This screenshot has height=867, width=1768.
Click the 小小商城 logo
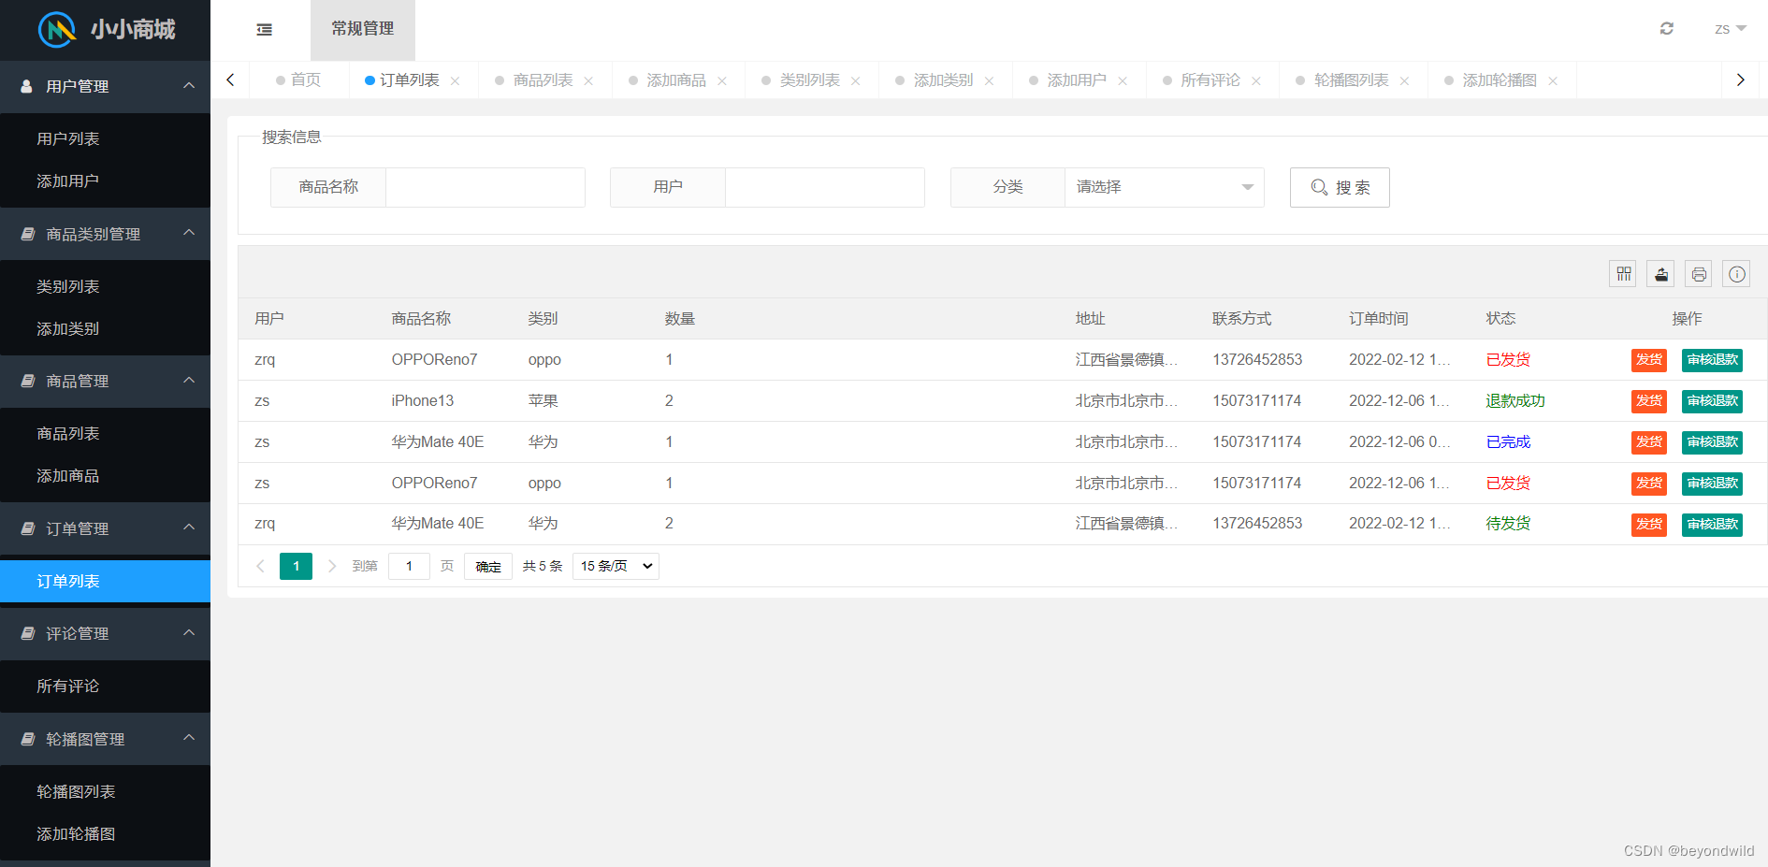pyautogui.click(x=106, y=30)
